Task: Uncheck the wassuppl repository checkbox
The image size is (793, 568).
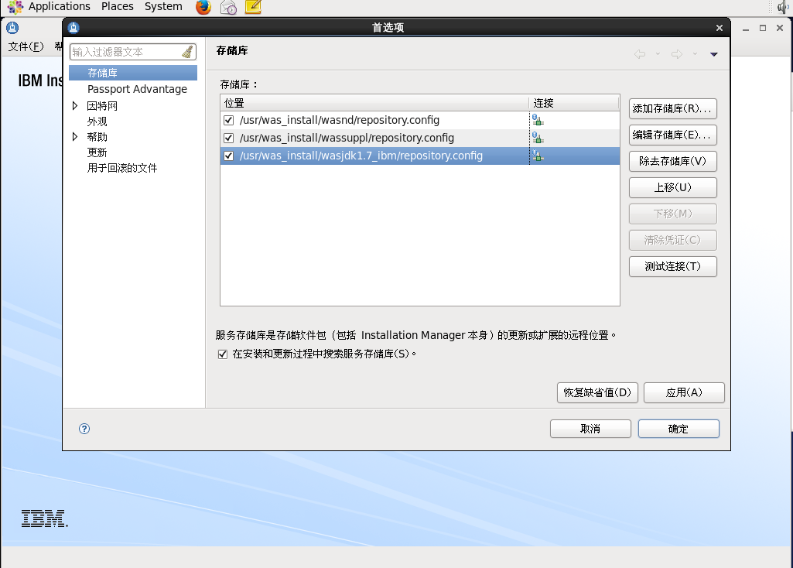Action: 228,138
